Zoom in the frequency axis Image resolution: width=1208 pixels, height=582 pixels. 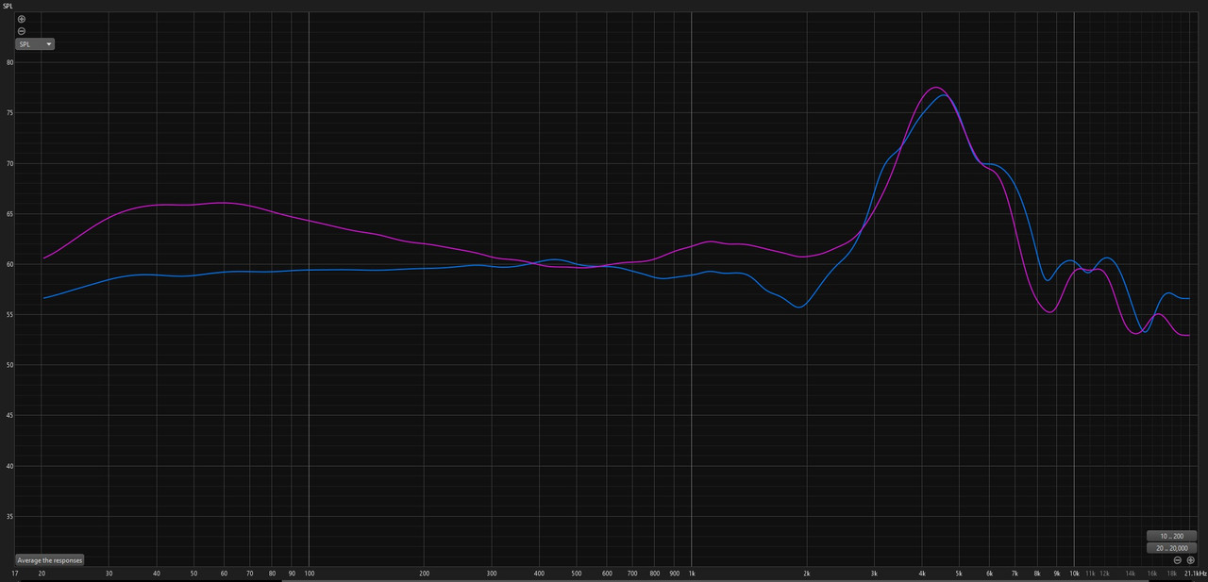pyautogui.click(x=1191, y=560)
